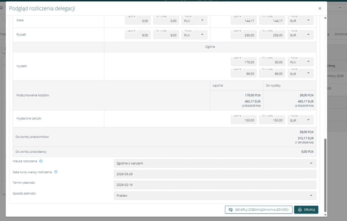This screenshot has width=347, height=221.
Task: Click the home icon in top-left corner
Action: 2,7
